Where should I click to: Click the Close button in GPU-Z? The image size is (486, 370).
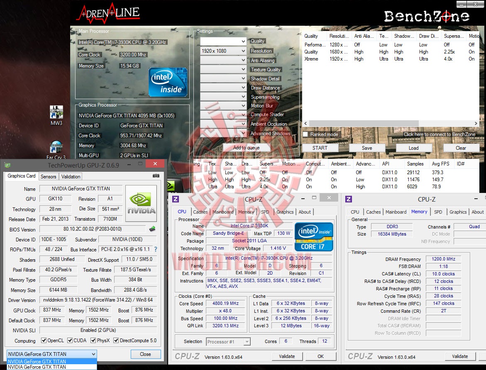click(146, 354)
